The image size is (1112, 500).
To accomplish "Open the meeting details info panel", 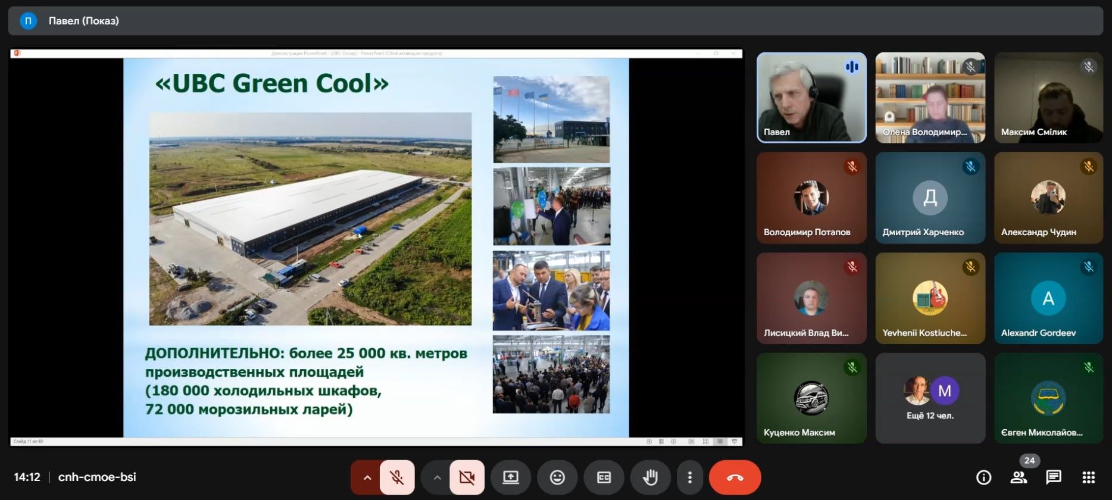I will tap(983, 477).
